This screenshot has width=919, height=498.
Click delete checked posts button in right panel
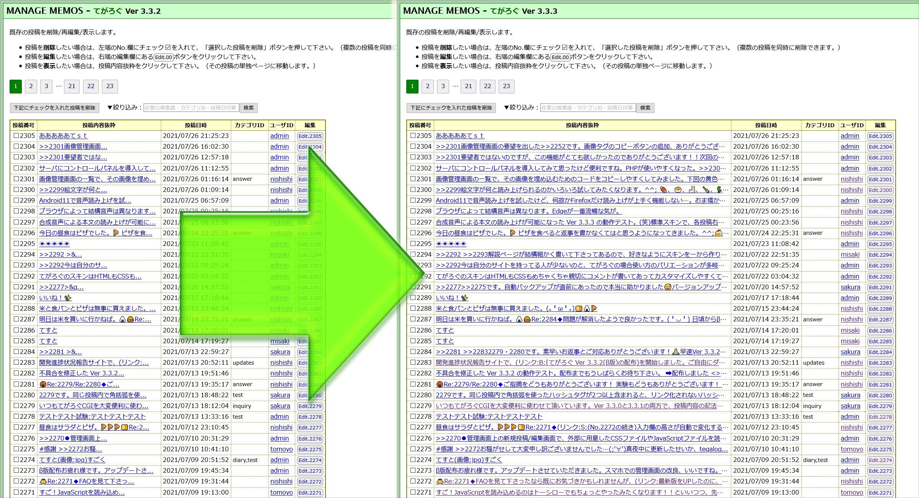451,108
